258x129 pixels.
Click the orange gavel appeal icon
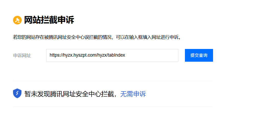tap(17, 20)
